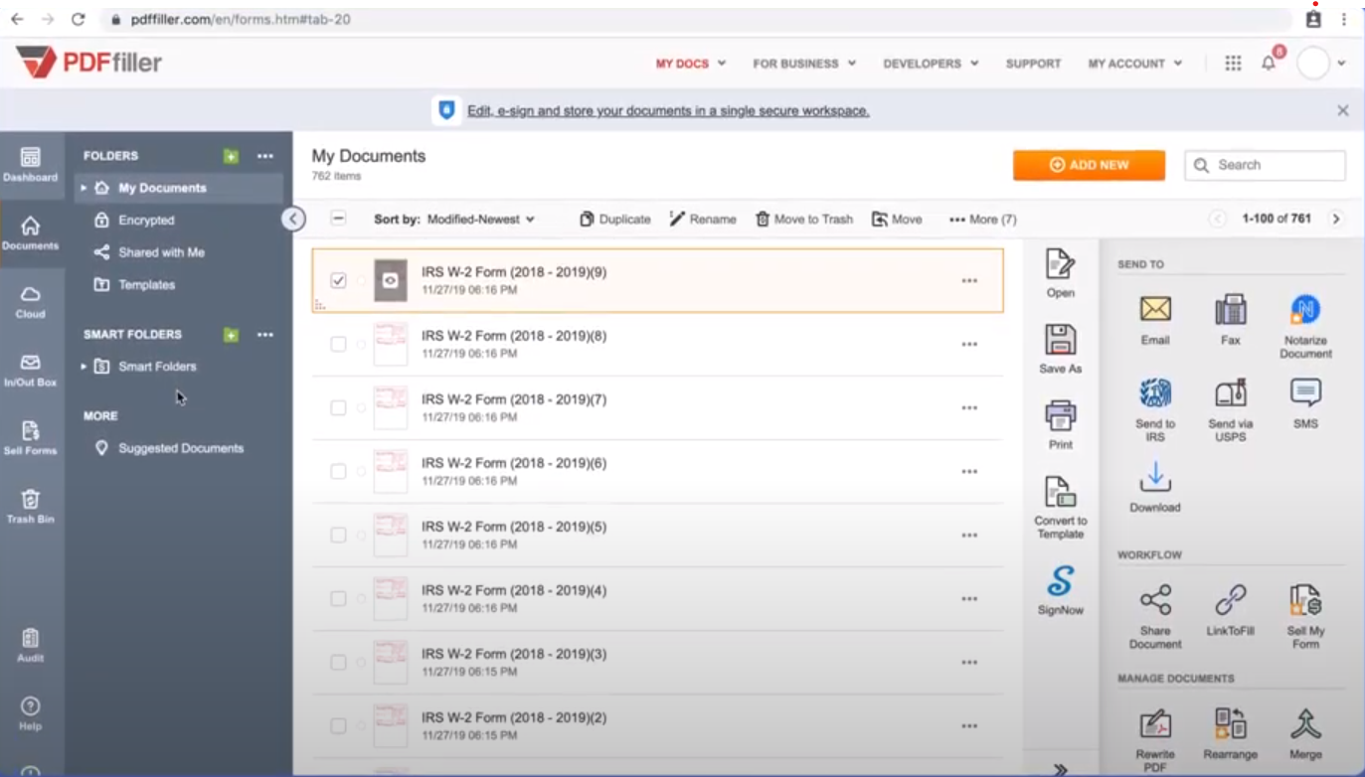Send the document via SMS
This screenshot has height=777, width=1365.
tap(1305, 403)
